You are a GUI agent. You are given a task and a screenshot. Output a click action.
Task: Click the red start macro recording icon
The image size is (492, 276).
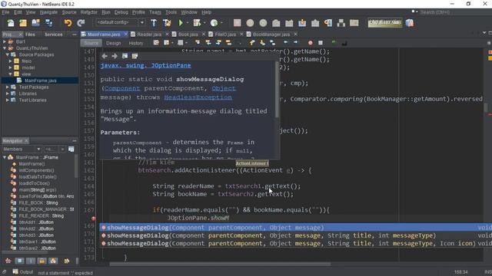310,43
